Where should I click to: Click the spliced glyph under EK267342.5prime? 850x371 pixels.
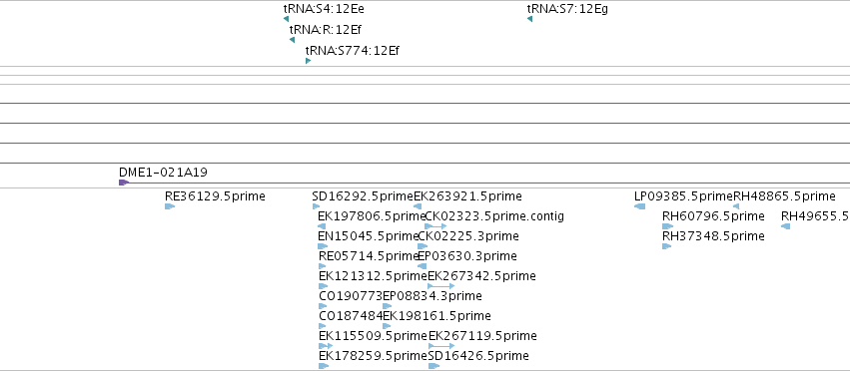441,286
